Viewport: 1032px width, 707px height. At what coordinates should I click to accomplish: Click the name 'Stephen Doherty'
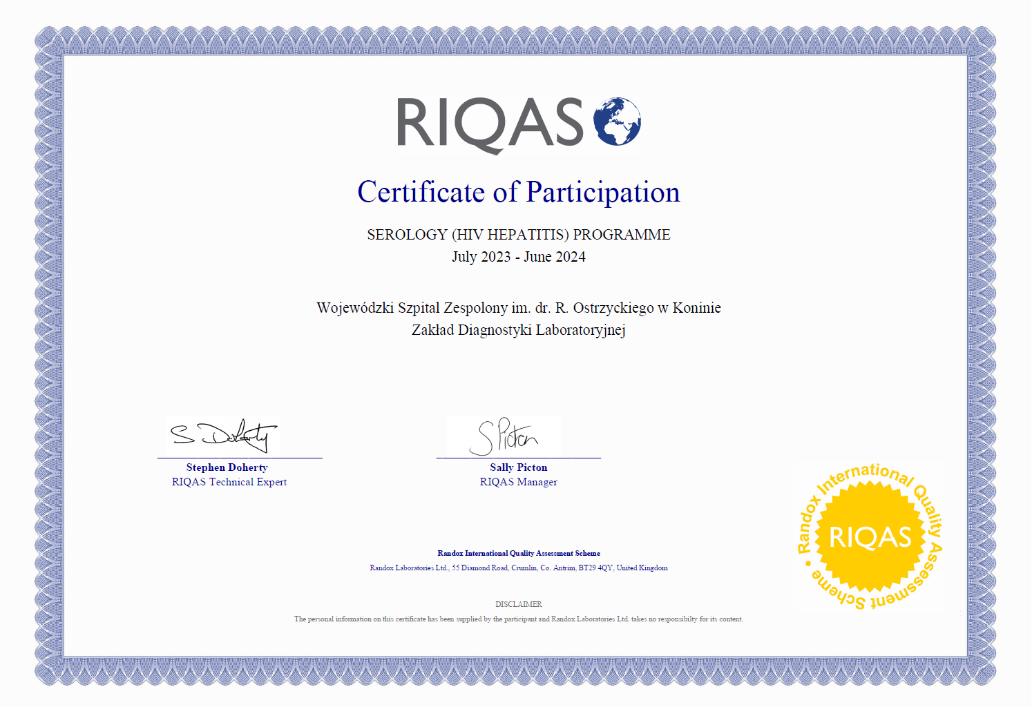[x=227, y=467]
